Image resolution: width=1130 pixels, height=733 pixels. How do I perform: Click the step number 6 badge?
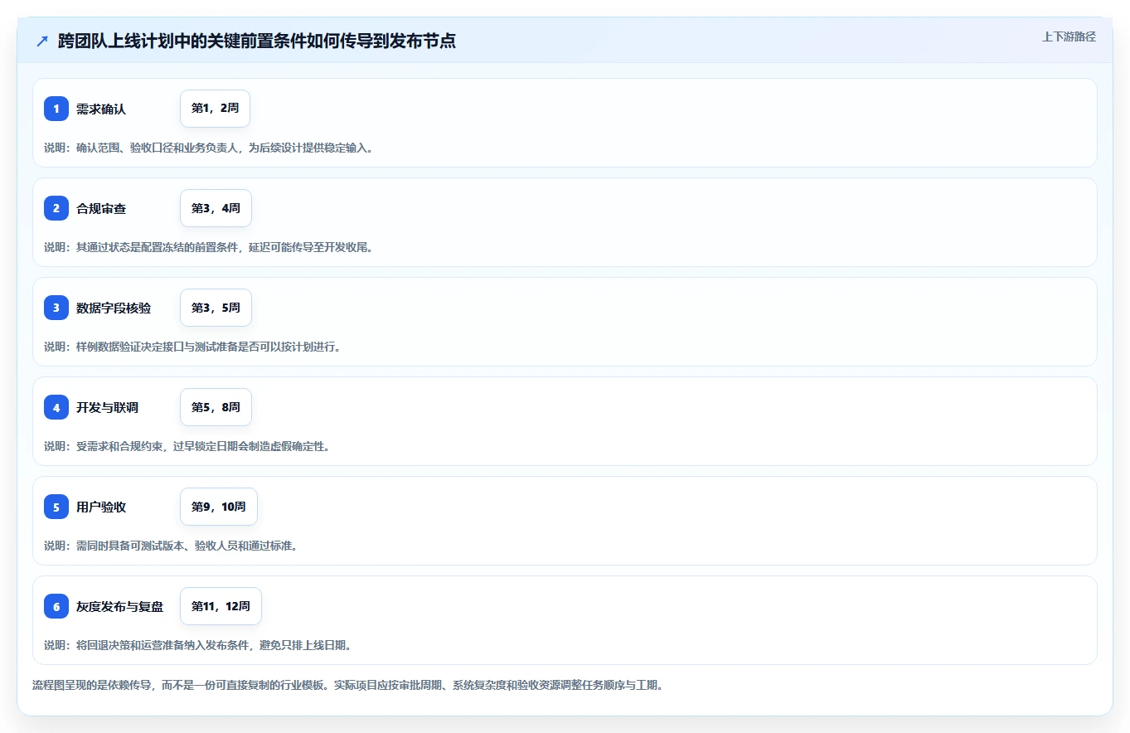tap(56, 606)
